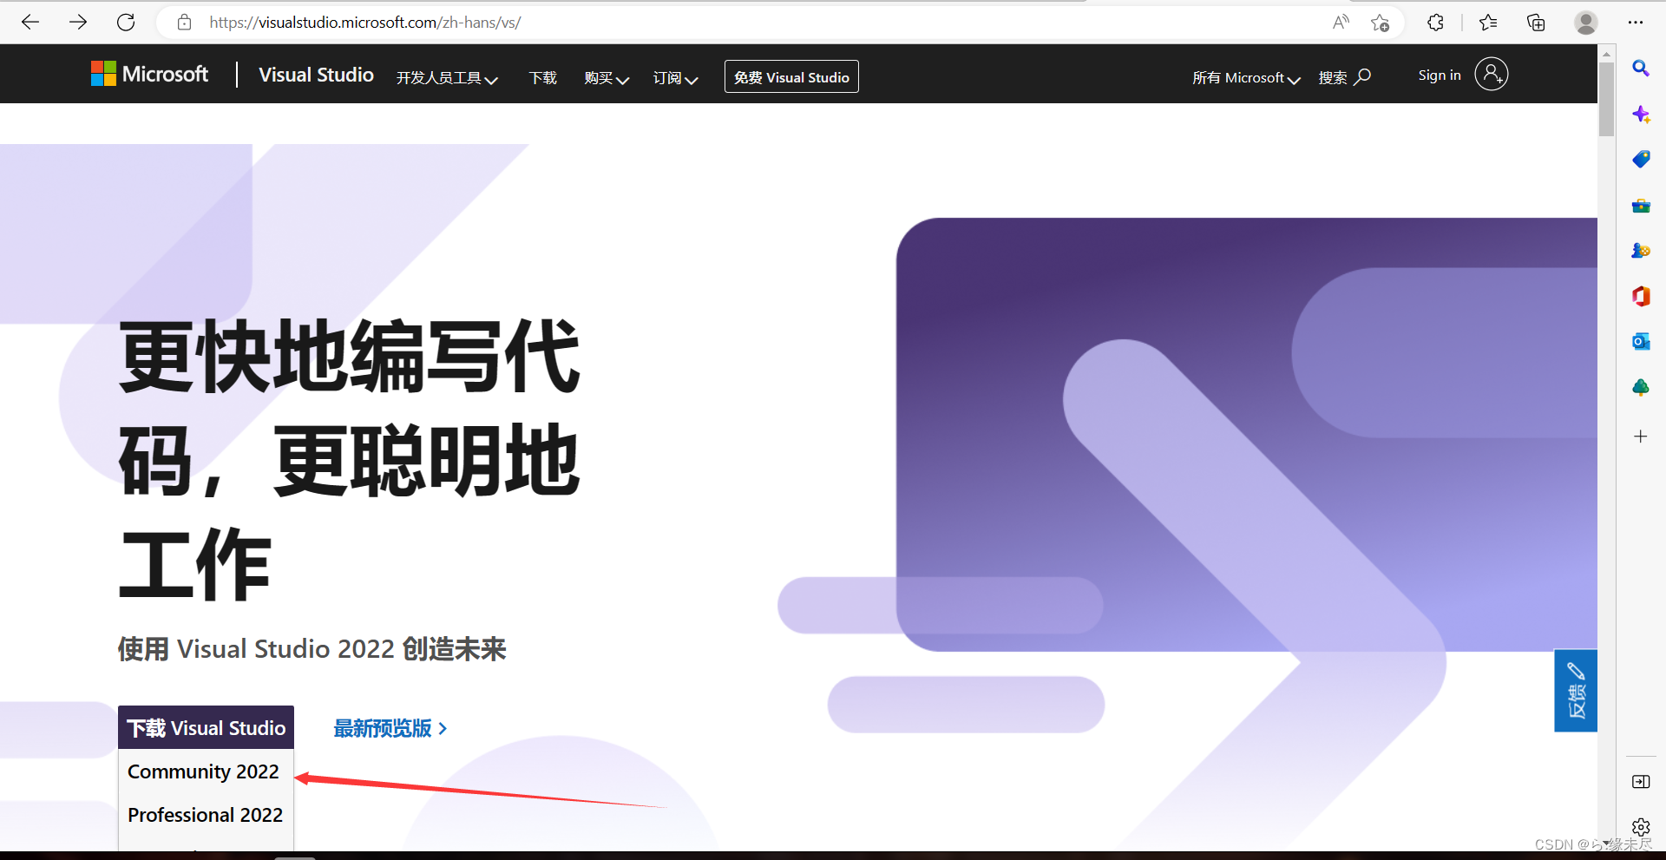Expand 所有 Microsoft dropdown
Image resolution: width=1666 pixels, height=860 pixels.
(x=1246, y=78)
